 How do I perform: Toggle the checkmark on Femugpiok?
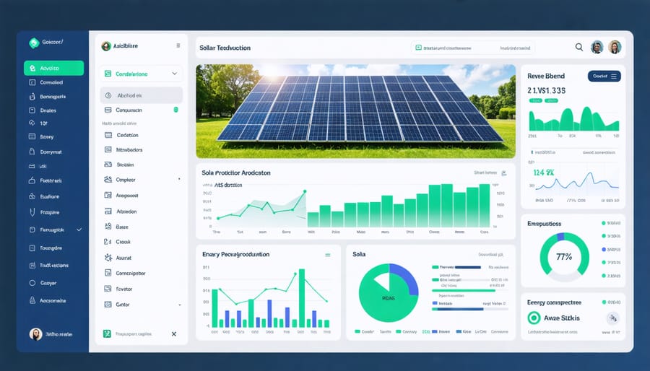pyautogui.click(x=79, y=230)
